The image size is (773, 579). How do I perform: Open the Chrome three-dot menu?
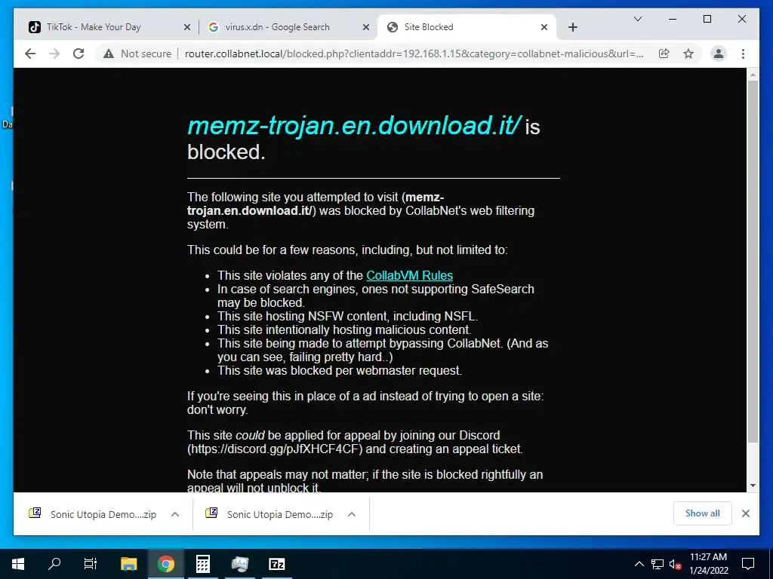[x=743, y=54]
